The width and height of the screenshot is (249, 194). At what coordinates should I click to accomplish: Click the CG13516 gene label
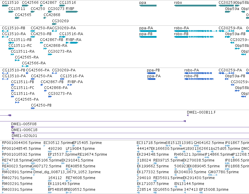(x=68, y=3)
